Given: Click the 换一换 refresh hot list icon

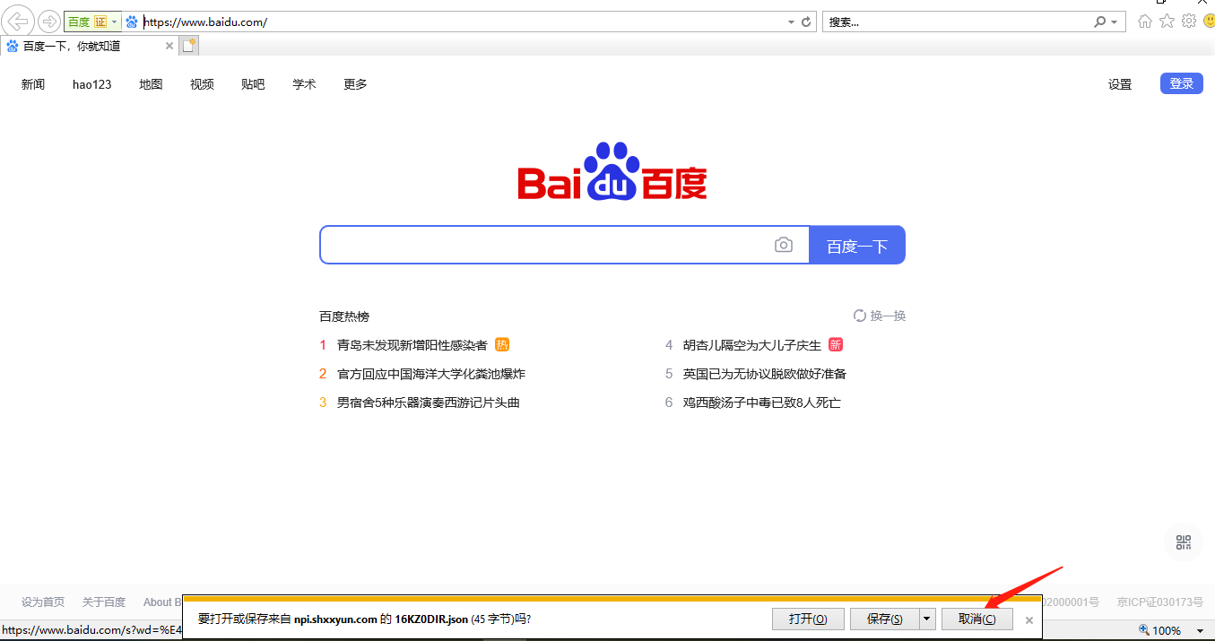Looking at the screenshot, I should (x=860, y=316).
